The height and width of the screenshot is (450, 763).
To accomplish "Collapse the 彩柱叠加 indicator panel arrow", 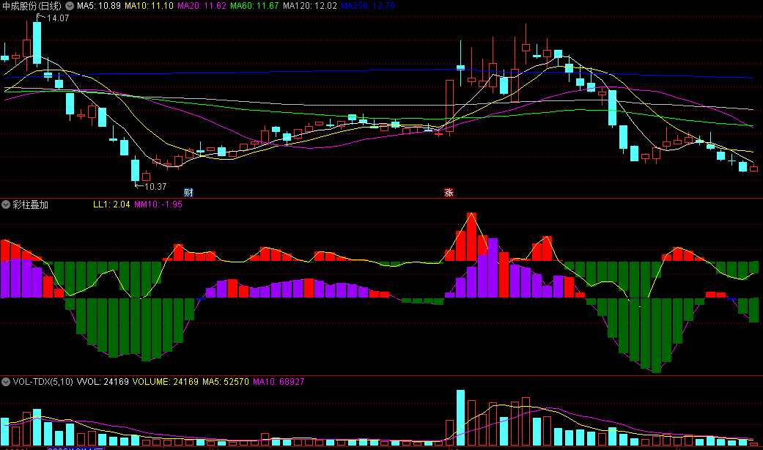I will point(6,204).
